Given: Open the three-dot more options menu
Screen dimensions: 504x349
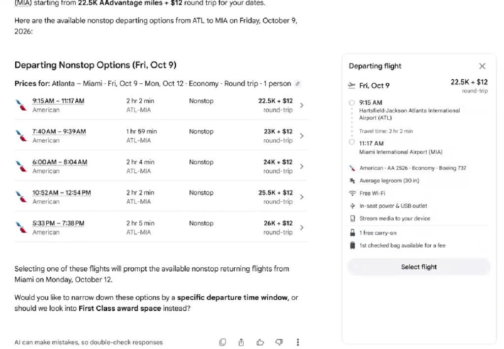Looking at the screenshot, I should [298, 342].
